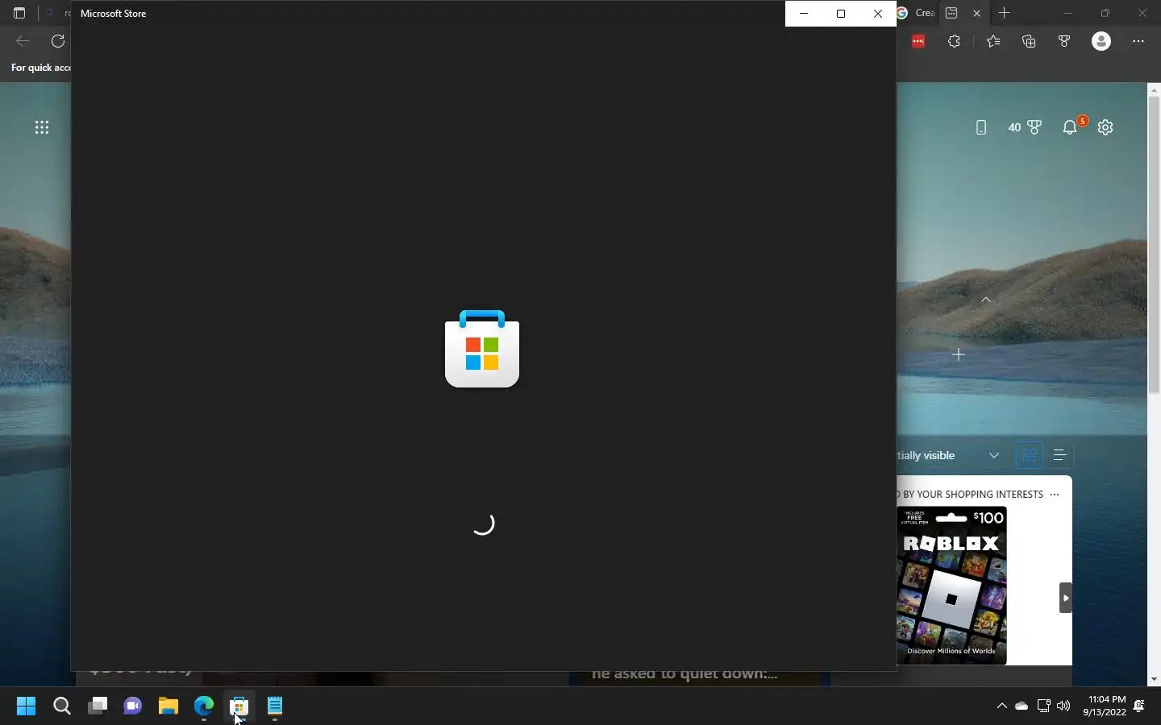Refresh the Edge page
This screenshot has height=725, width=1161.
(x=58, y=41)
